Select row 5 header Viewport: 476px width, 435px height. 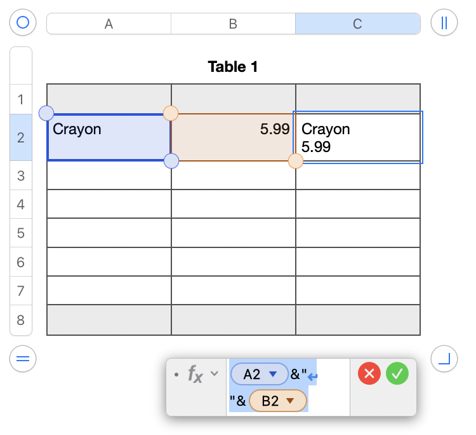(21, 233)
